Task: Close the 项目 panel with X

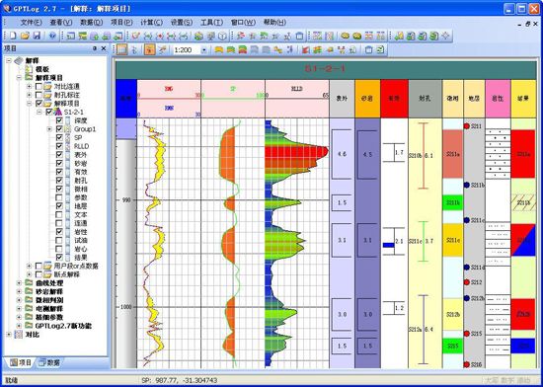Action: [104, 48]
